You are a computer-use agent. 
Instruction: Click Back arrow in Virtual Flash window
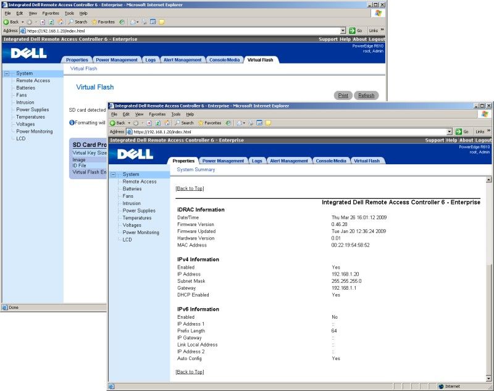click(6, 22)
